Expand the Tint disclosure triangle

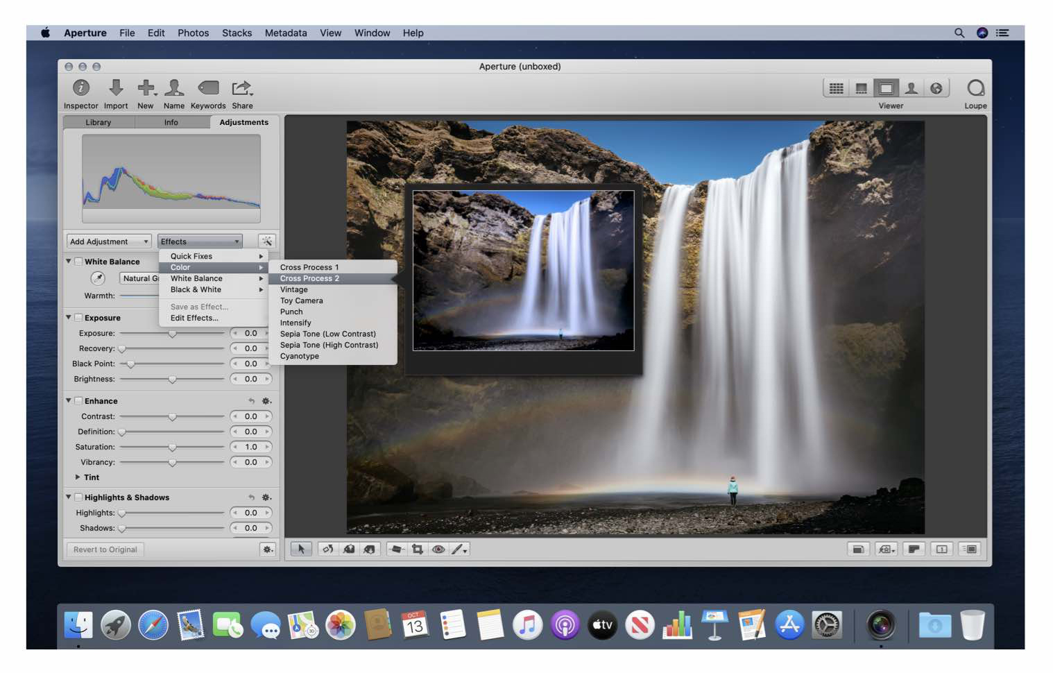(78, 477)
